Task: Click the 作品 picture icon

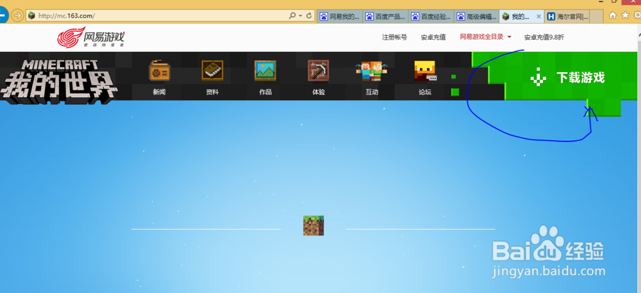Action: click(265, 70)
